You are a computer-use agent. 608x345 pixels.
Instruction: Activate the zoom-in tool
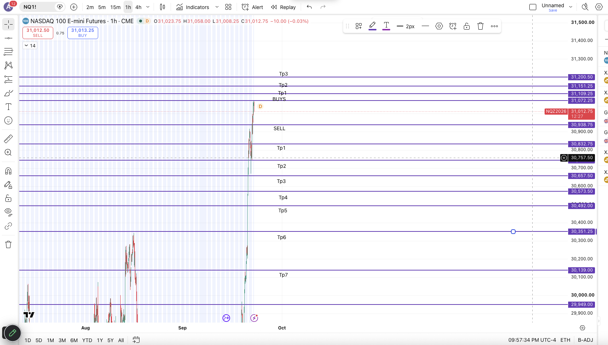click(x=8, y=152)
